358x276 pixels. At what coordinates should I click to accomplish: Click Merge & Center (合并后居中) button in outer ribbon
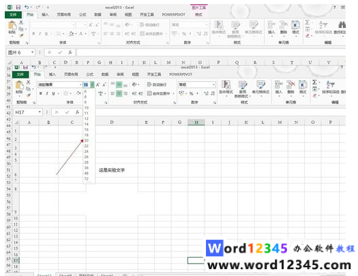click(151, 34)
